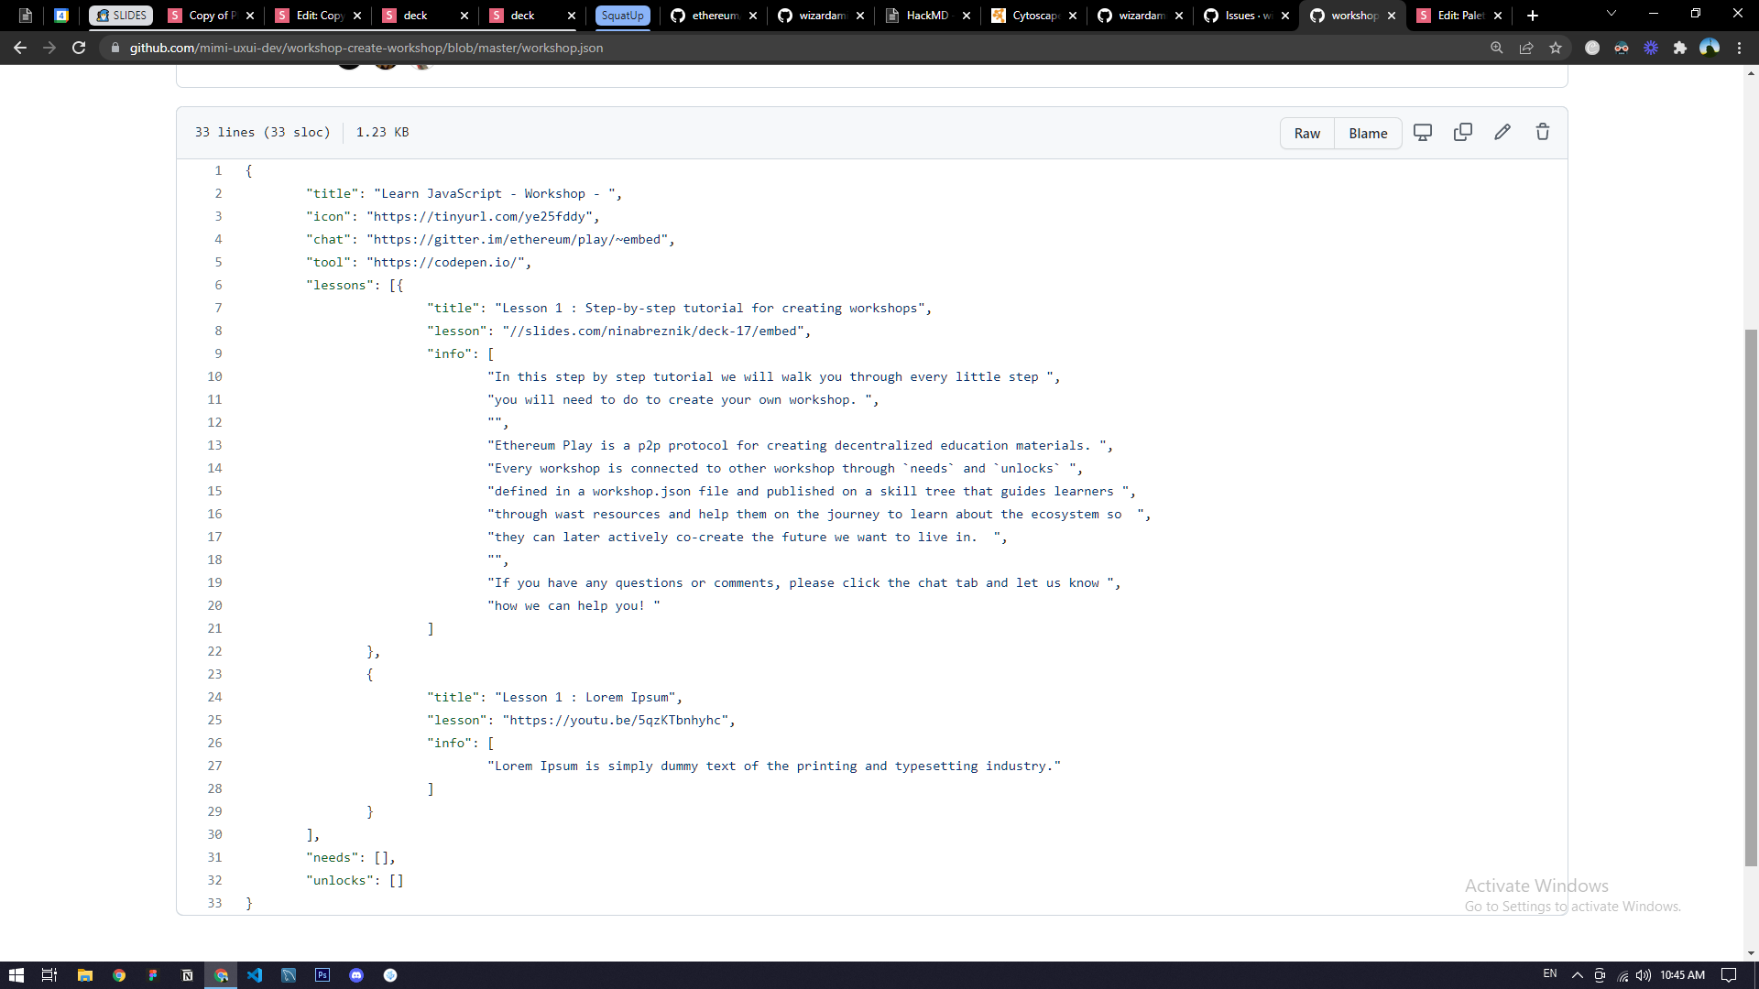This screenshot has height=989, width=1759.
Task: Switch to the Cytoscape tab
Action: point(1033,16)
